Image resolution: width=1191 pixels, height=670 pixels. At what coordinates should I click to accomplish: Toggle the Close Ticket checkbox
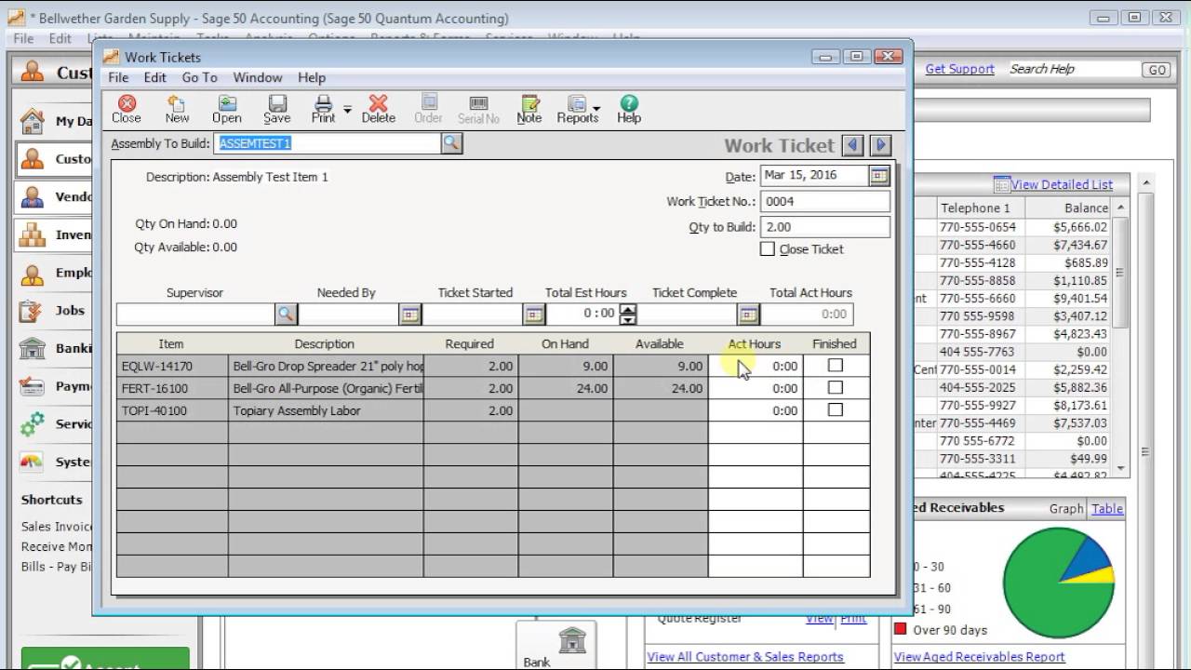pos(768,249)
